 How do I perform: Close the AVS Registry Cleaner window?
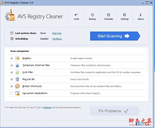tap(151, 3)
